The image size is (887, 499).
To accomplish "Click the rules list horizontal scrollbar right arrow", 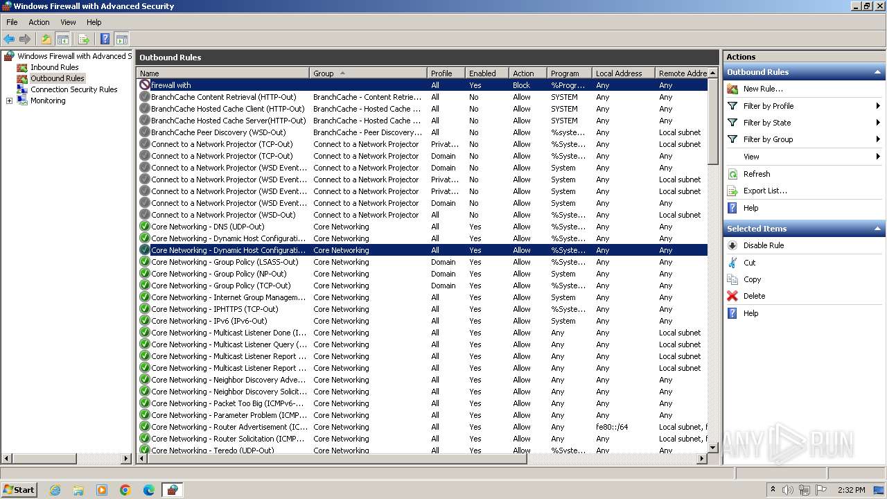I will pos(701,459).
